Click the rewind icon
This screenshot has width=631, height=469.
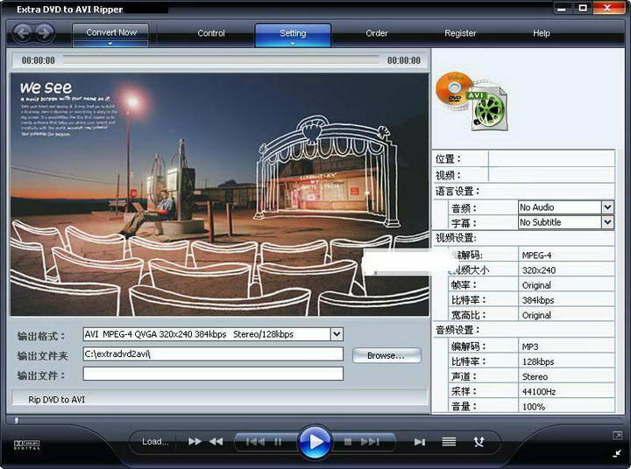pyautogui.click(x=216, y=442)
